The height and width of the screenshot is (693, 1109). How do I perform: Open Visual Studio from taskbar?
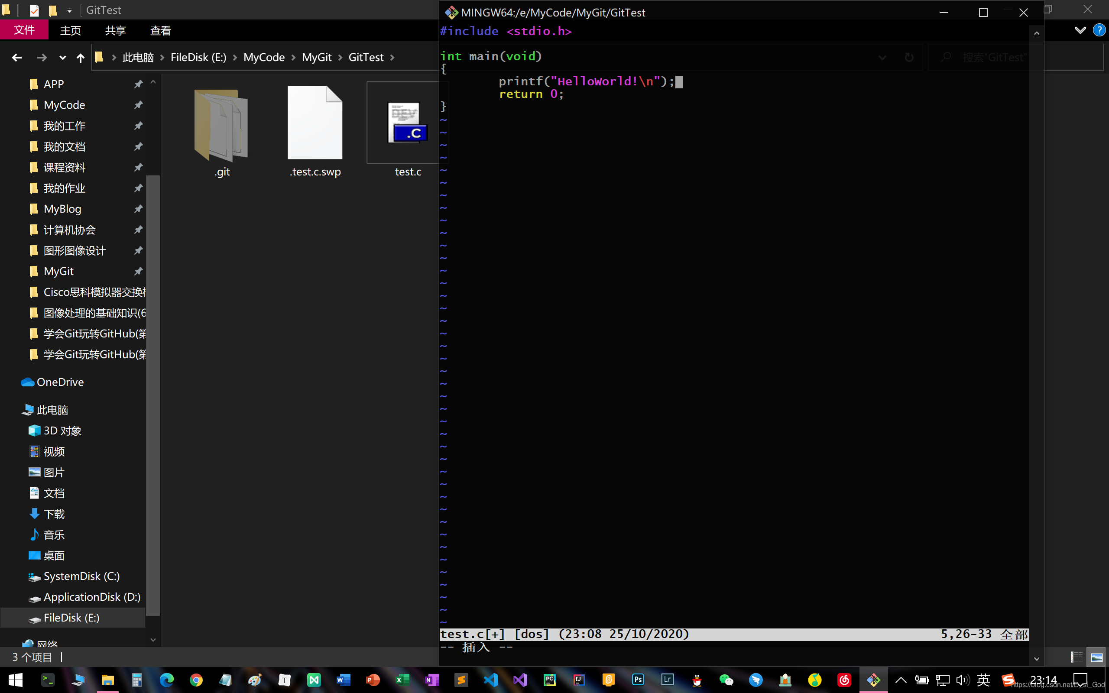click(520, 680)
